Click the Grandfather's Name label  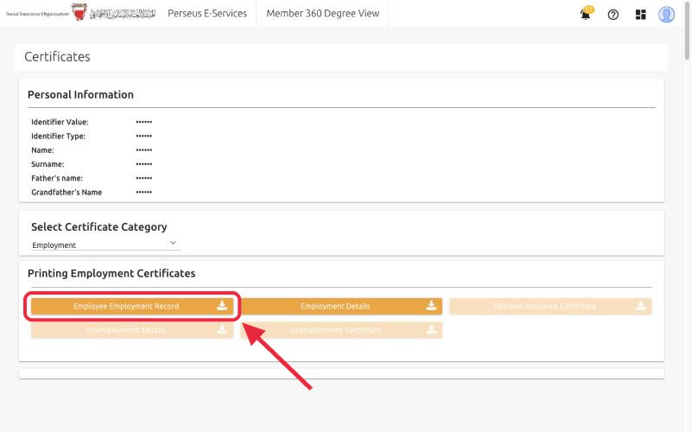[67, 192]
